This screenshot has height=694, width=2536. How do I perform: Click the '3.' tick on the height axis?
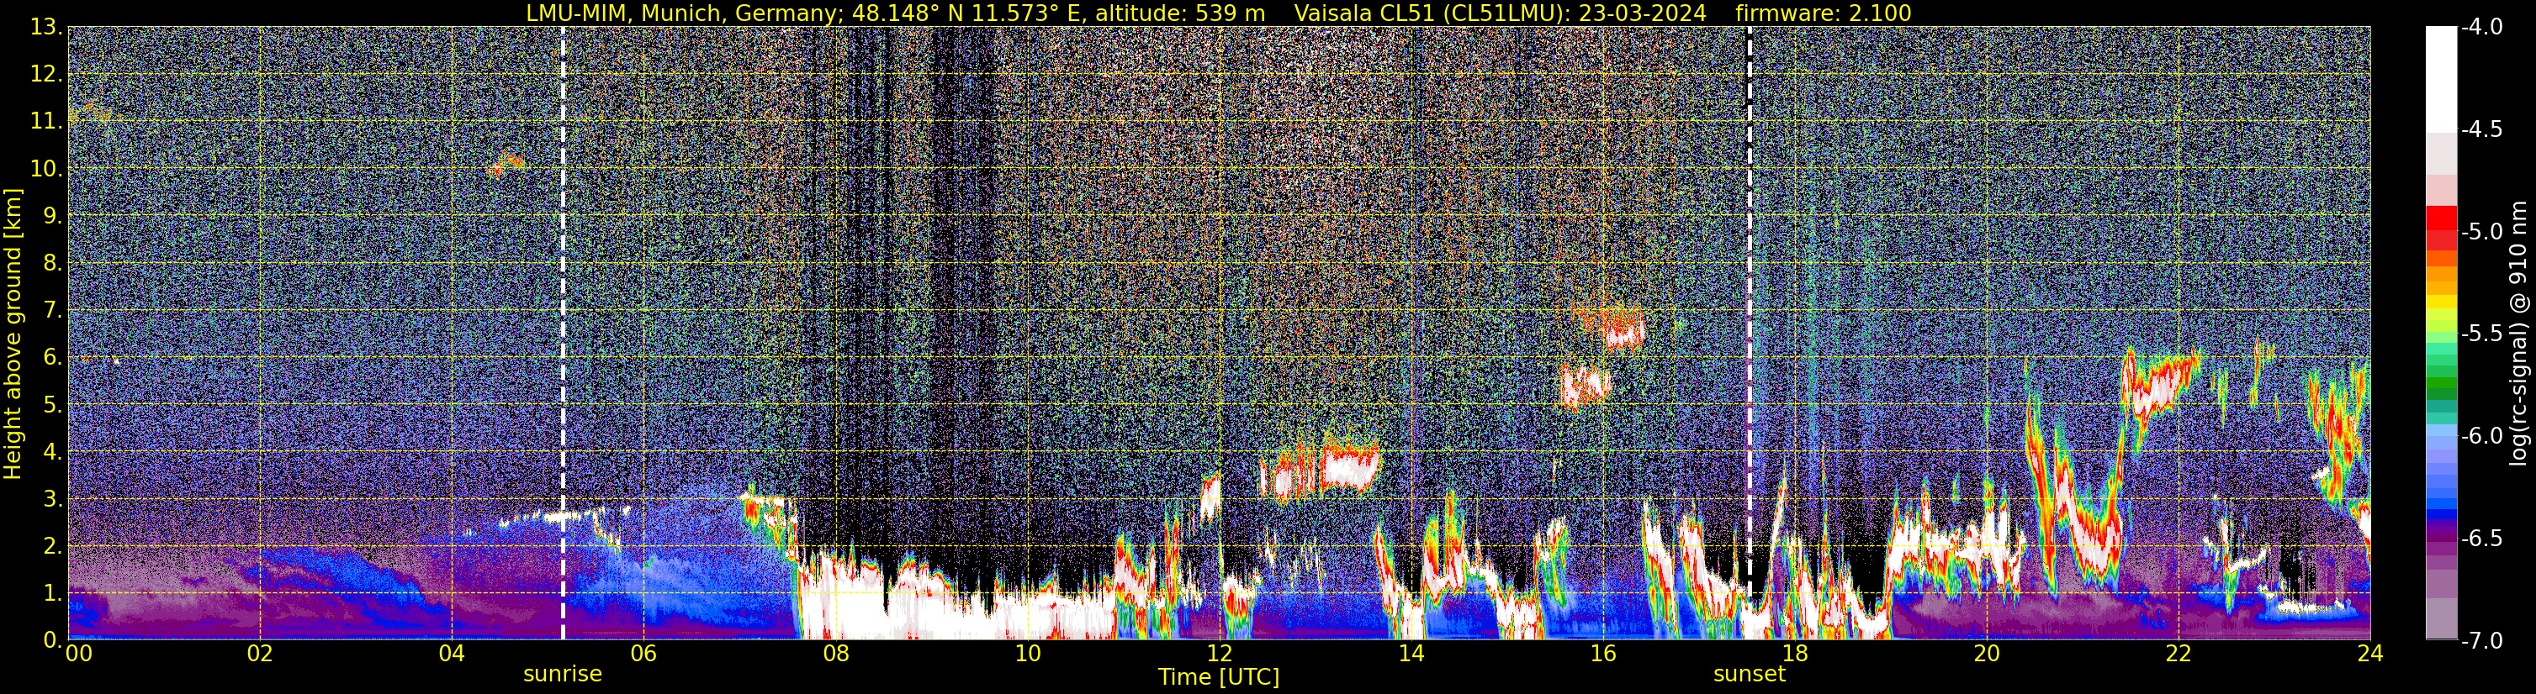[x=53, y=499]
